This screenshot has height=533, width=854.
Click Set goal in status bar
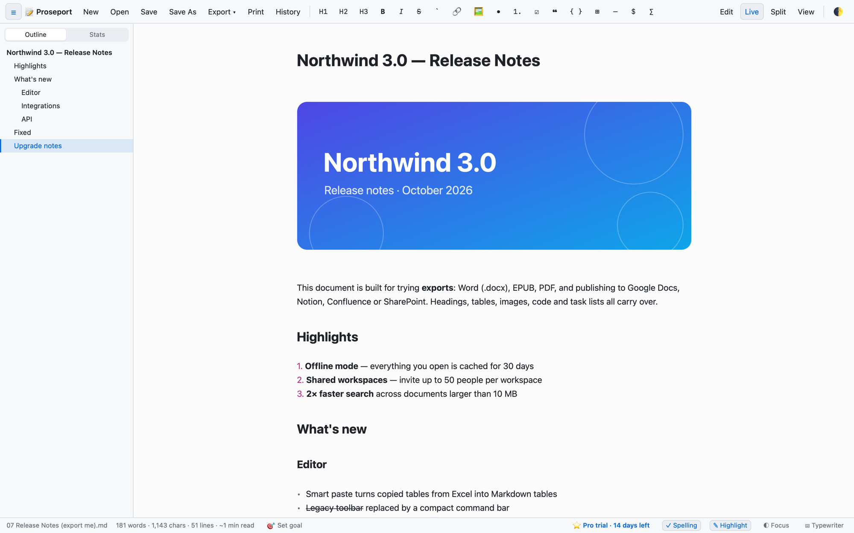[x=284, y=525]
